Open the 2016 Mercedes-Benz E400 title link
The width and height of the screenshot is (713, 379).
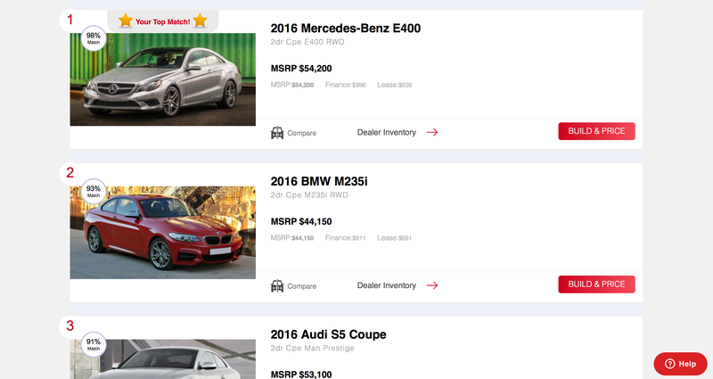coord(346,29)
